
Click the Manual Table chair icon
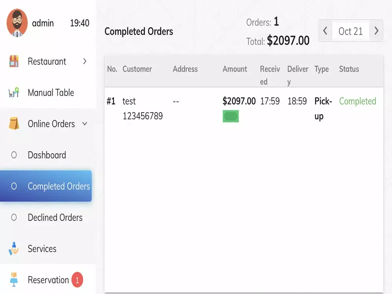click(x=14, y=93)
